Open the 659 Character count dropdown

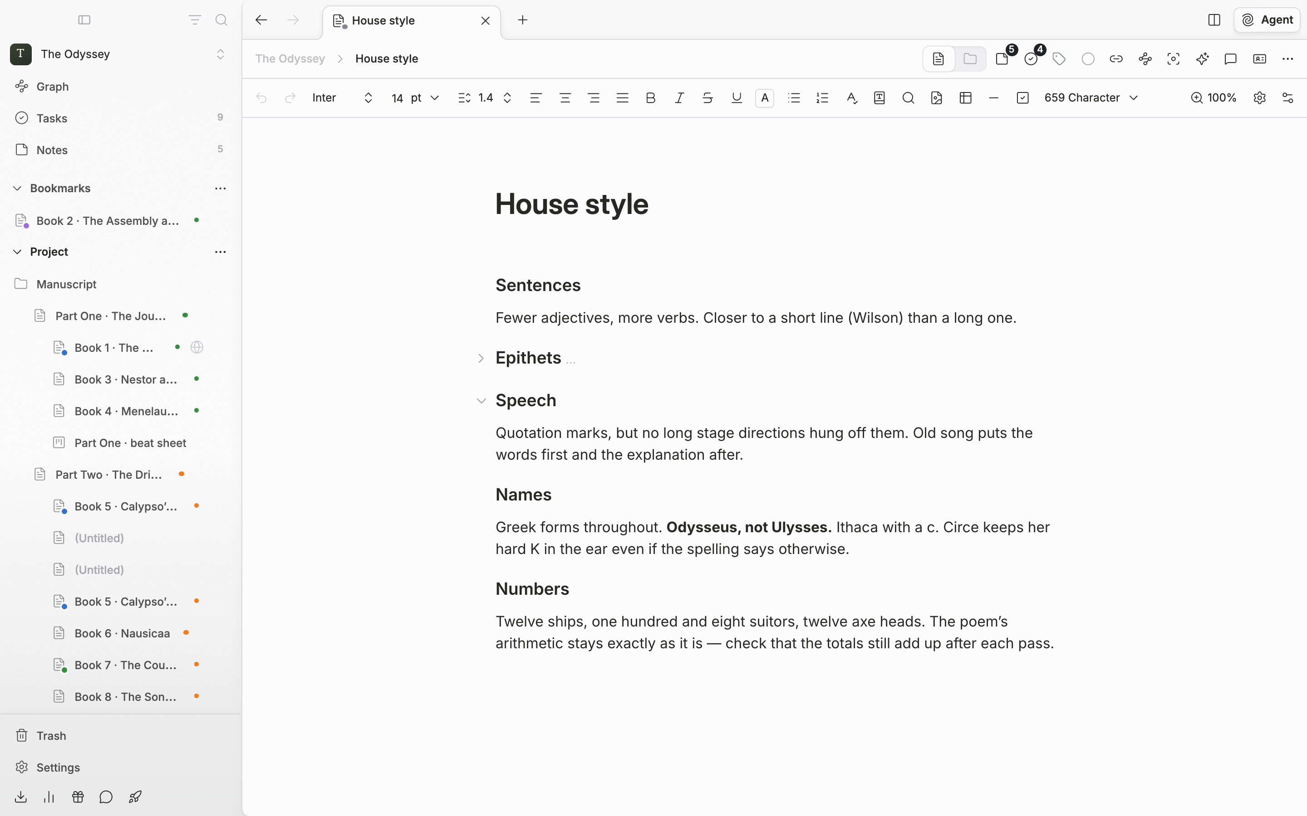coord(1091,97)
